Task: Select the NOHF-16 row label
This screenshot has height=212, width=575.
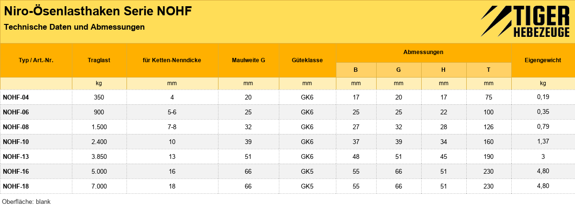Action: point(16,171)
